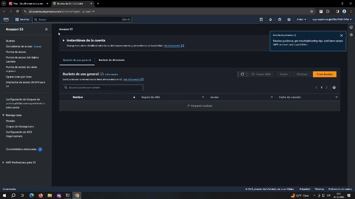Focus the Buscar buckets por nombre field
Screen dimensions: 355x199
(x=103, y=88)
